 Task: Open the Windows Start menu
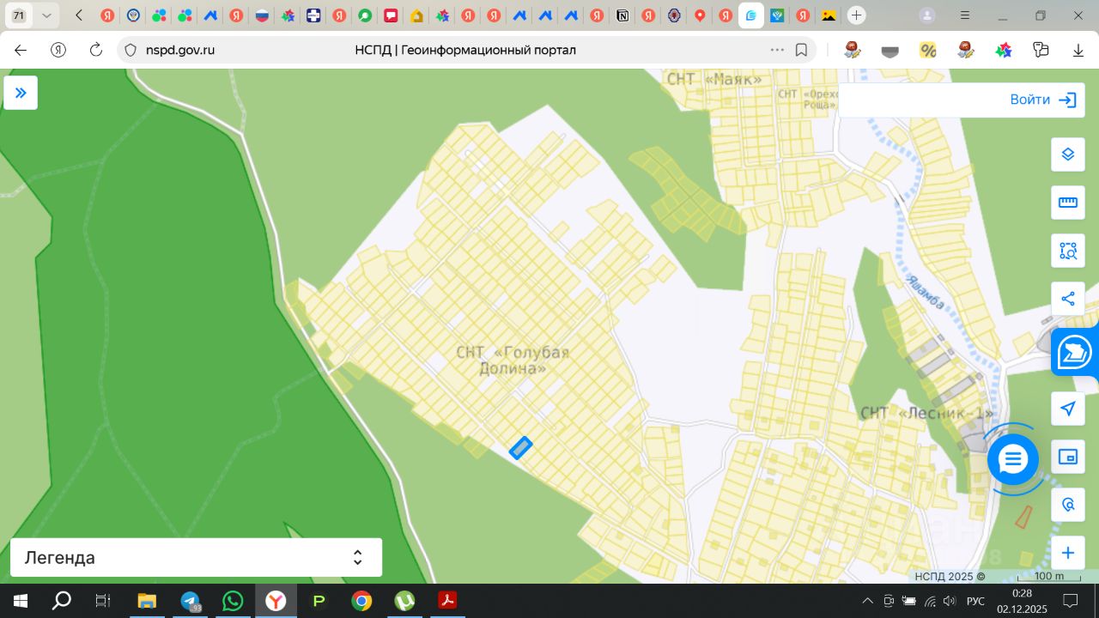[21, 601]
